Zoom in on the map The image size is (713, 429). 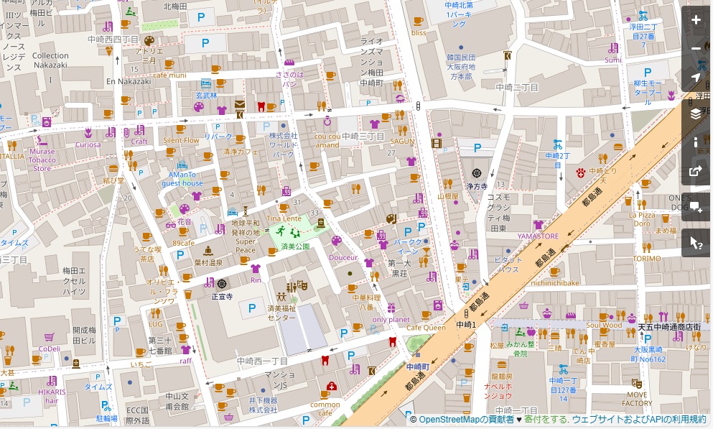[x=695, y=20]
